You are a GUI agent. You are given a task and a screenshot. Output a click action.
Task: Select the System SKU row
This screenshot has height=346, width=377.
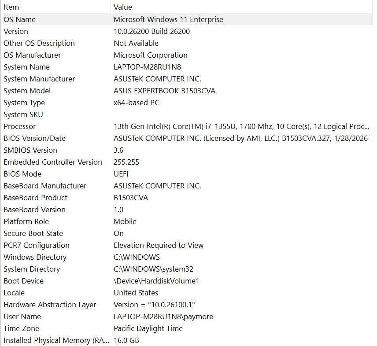click(23, 114)
